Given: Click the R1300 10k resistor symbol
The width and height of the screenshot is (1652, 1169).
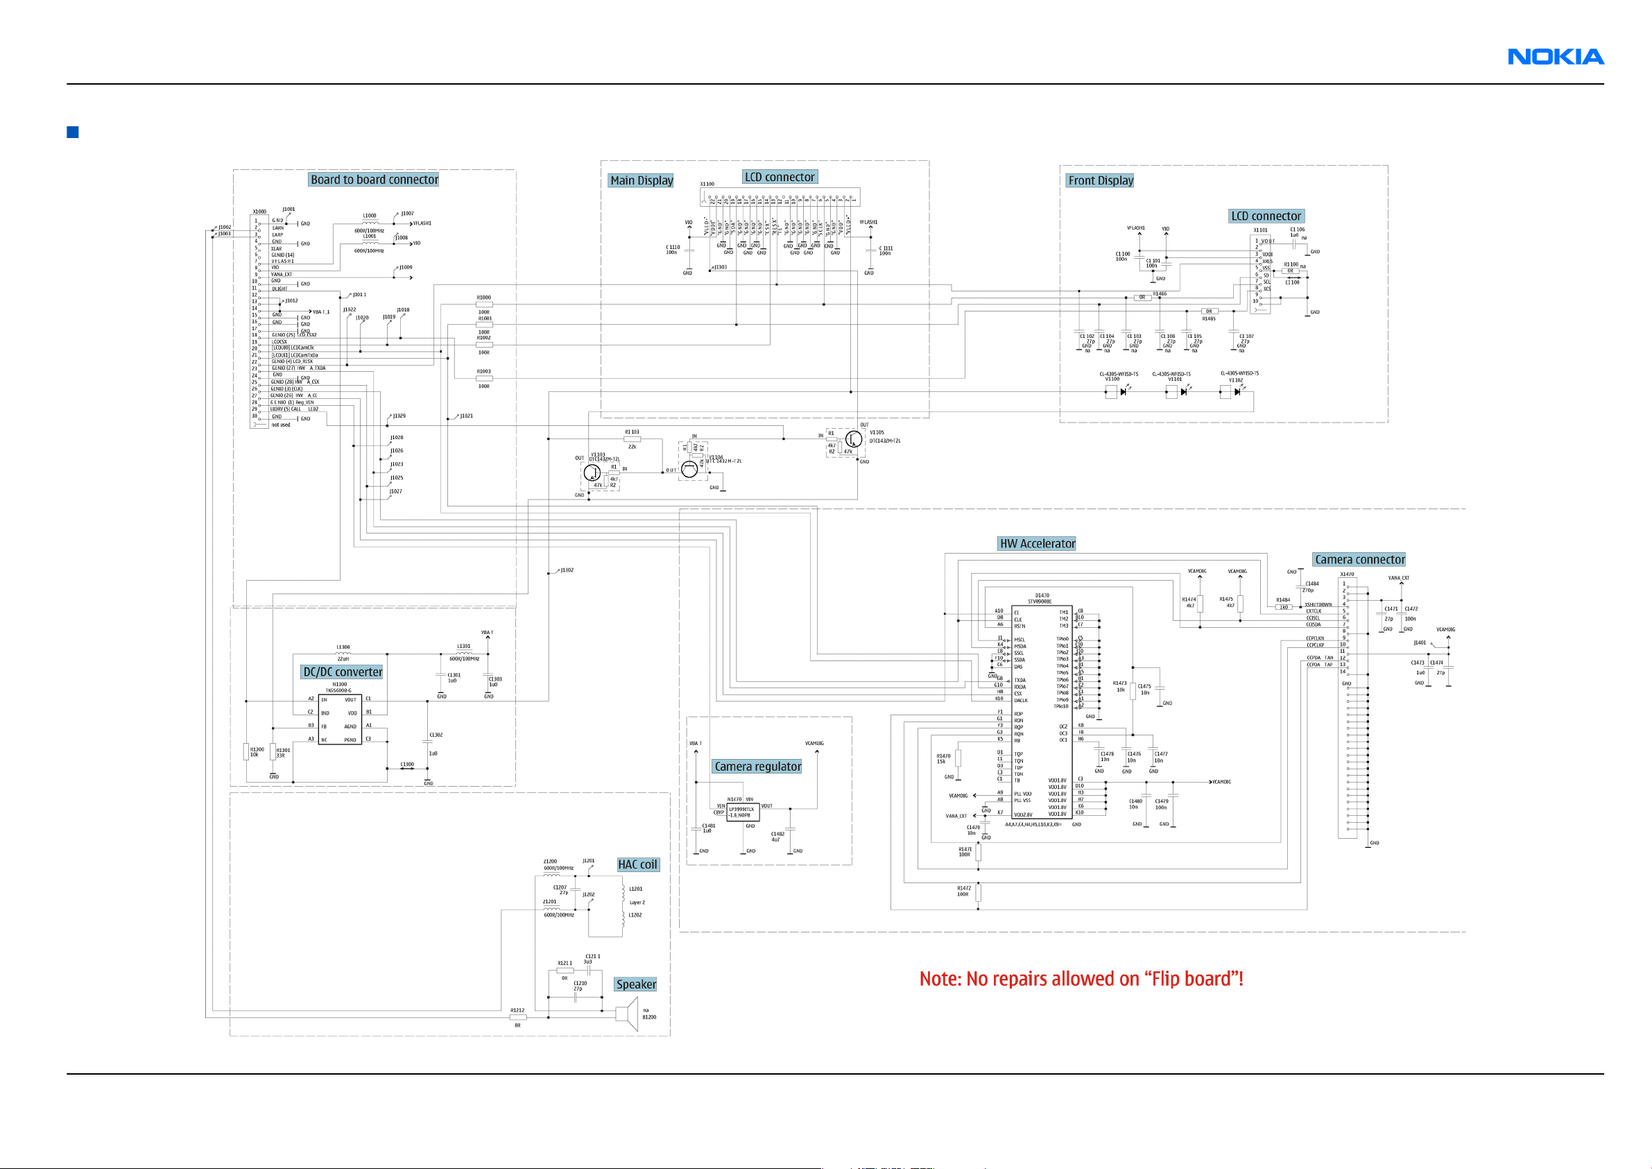Looking at the screenshot, I should click(246, 751).
